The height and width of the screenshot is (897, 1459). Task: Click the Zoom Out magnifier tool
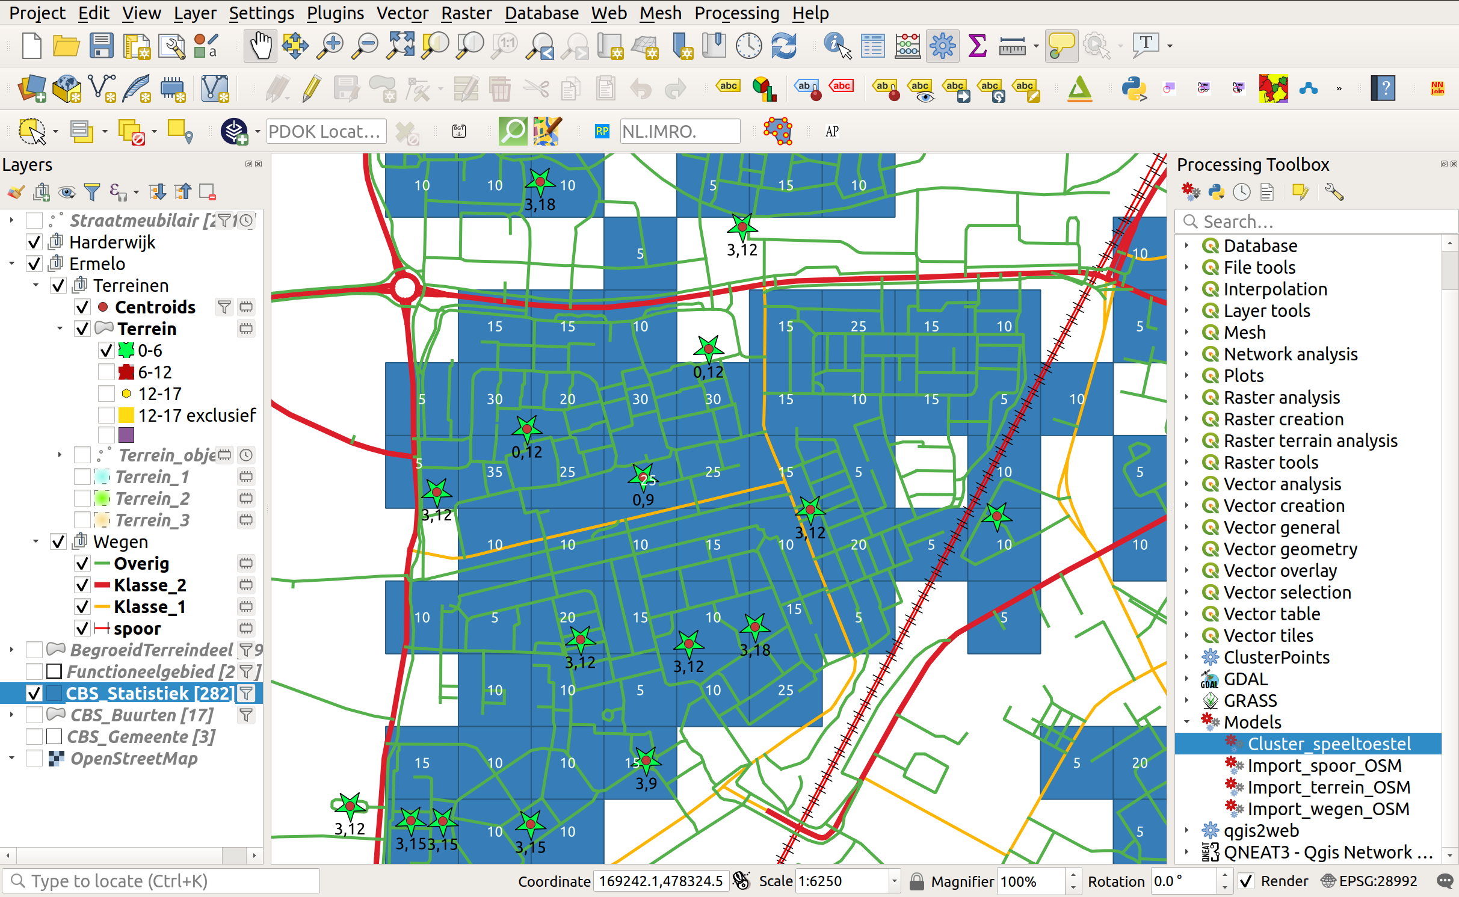(365, 46)
